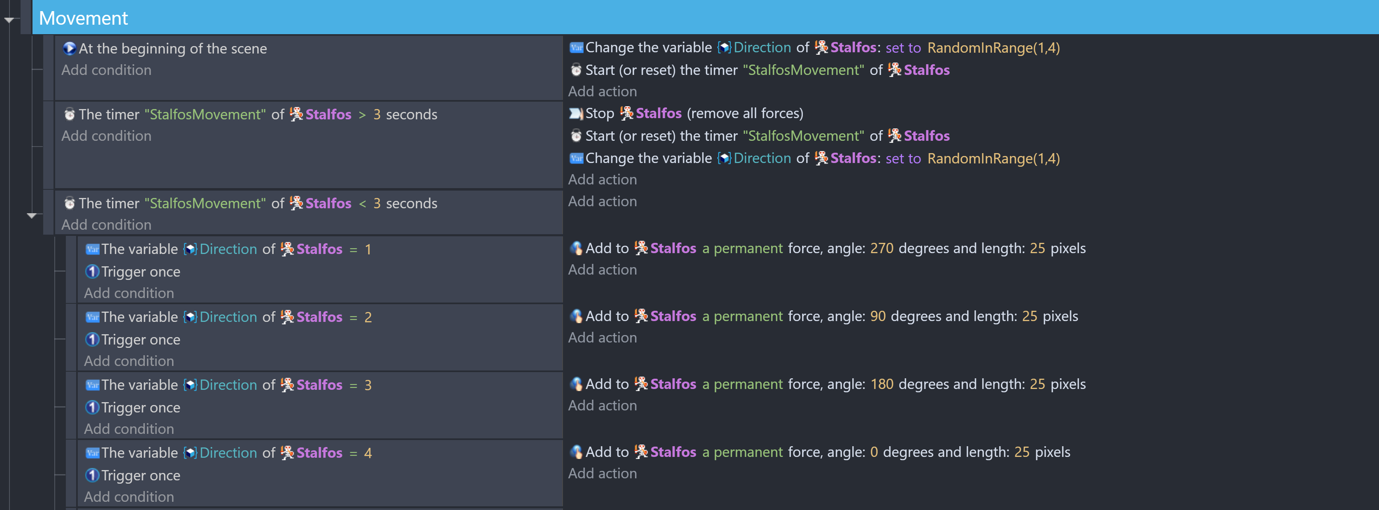This screenshot has height=510, width=1379.
Task: Collapse the Movement group arrow
Action: (x=9, y=20)
